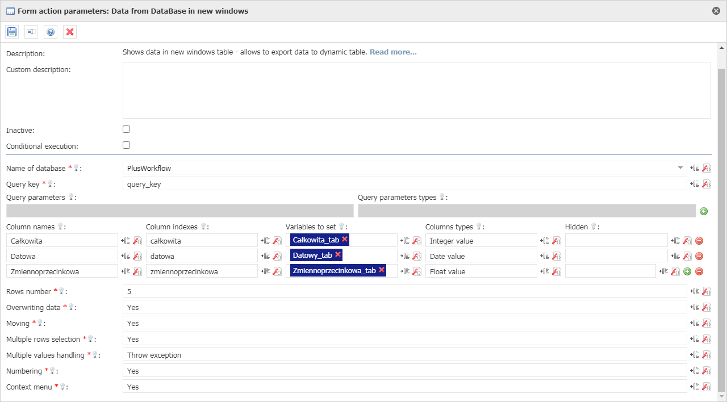Click the function icon for Moving
The height and width of the screenshot is (402, 727).
[x=707, y=323]
